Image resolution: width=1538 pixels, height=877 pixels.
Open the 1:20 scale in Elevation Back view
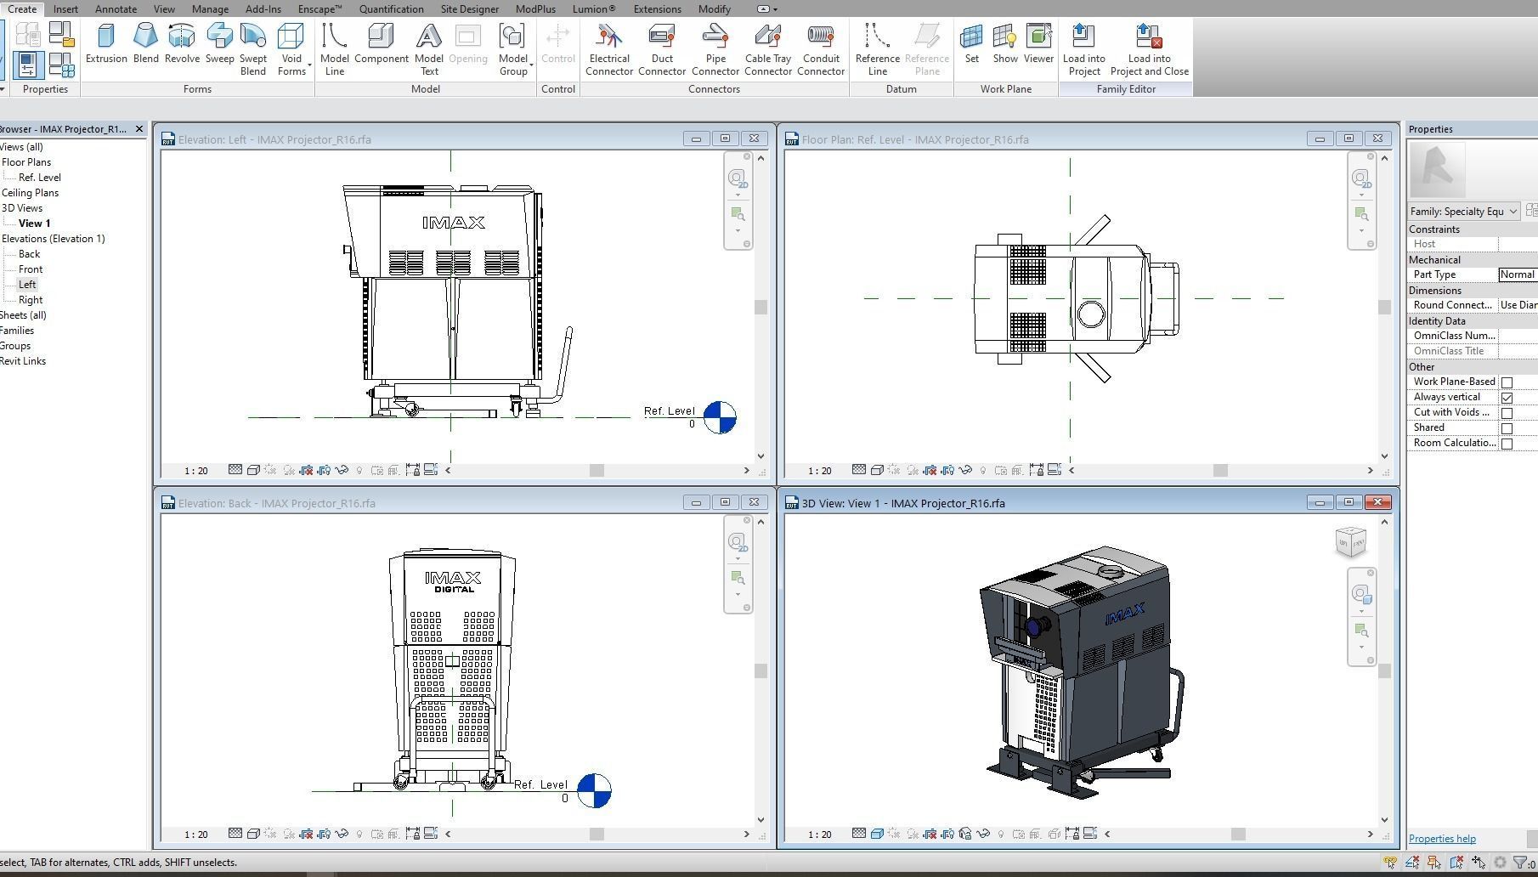click(x=195, y=835)
